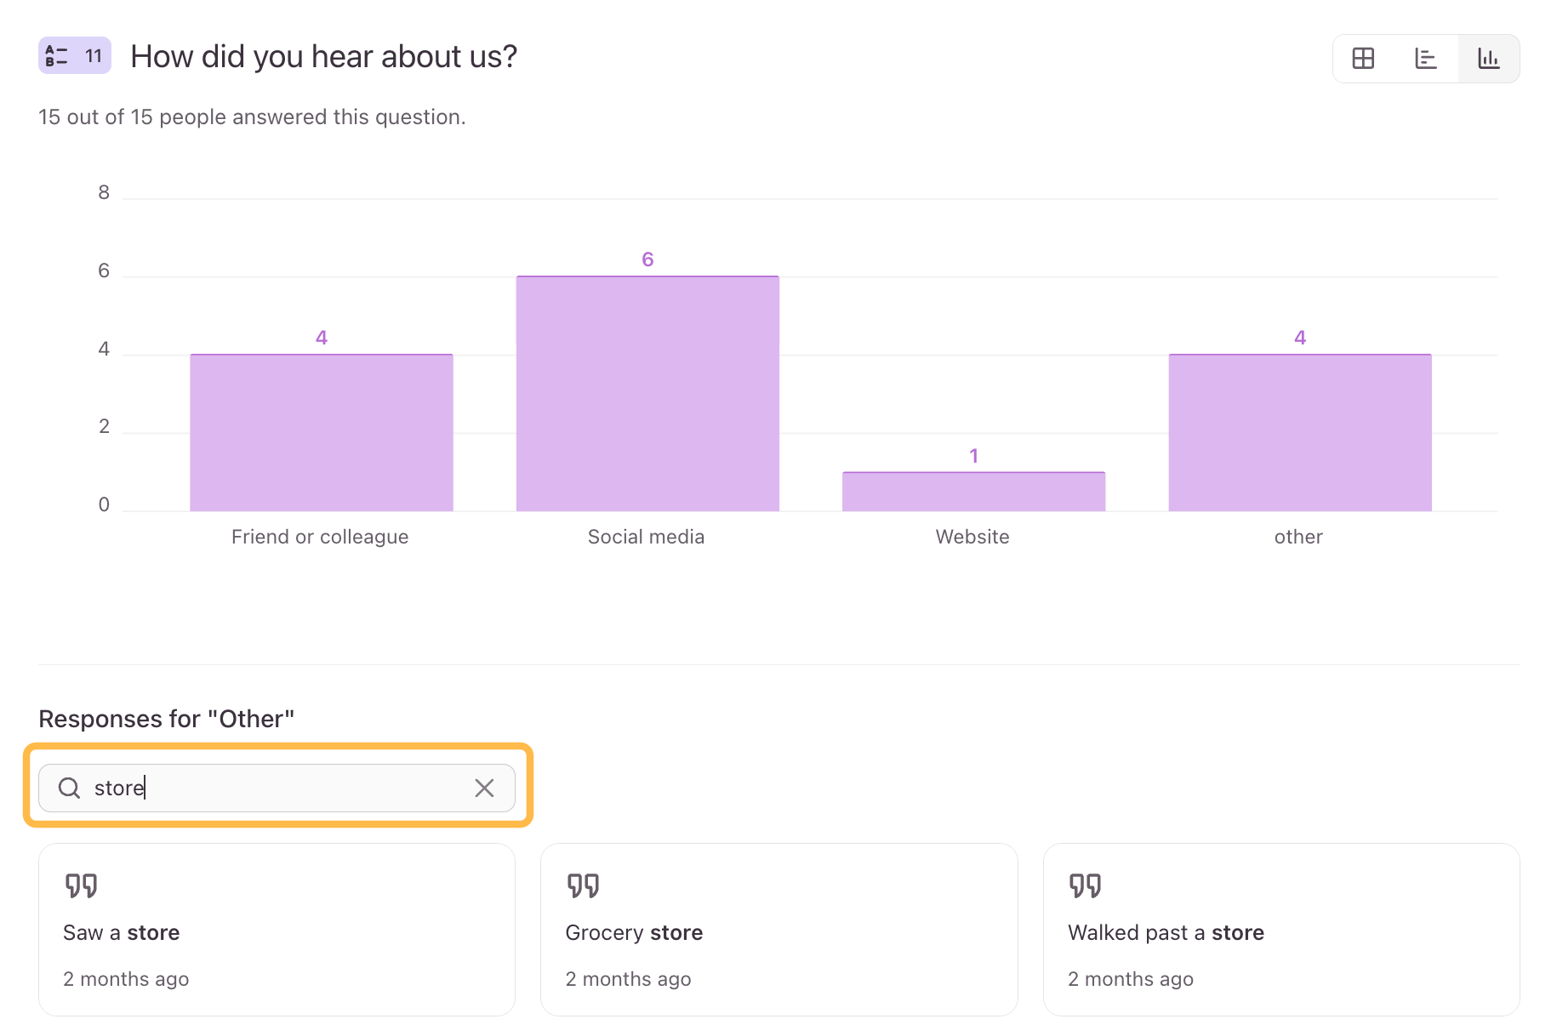The image size is (1557, 1036).
Task: Select the "Friend or colleague" bar
Action: click(x=322, y=433)
